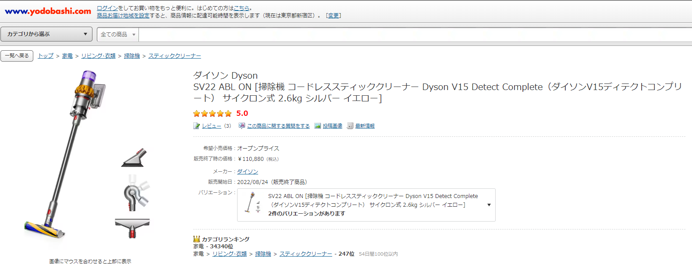Focus the product search input field

coord(415,35)
